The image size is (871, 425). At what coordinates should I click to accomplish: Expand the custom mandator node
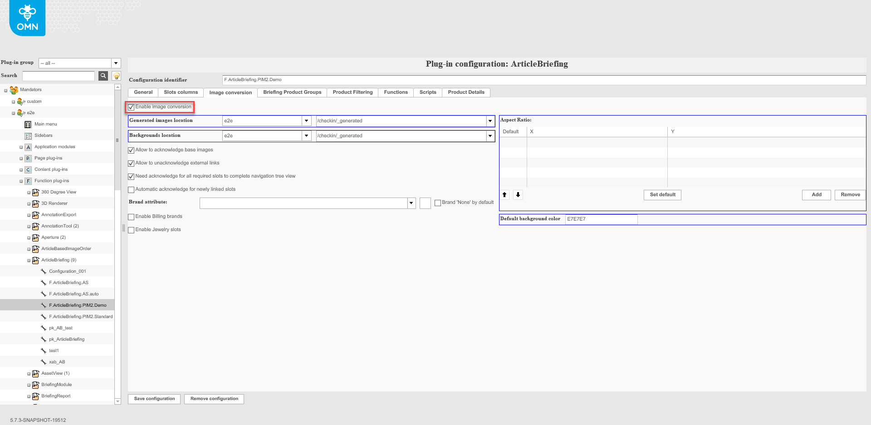pyautogui.click(x=13, y=101)
